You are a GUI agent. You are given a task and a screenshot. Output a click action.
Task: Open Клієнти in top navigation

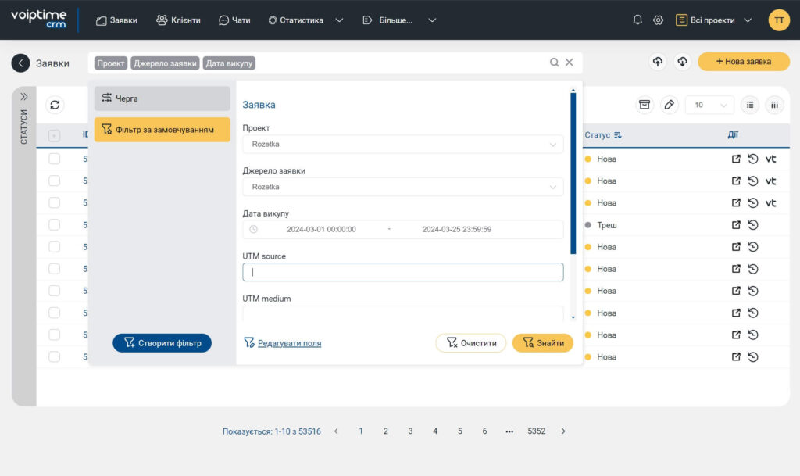click(178, 20)
